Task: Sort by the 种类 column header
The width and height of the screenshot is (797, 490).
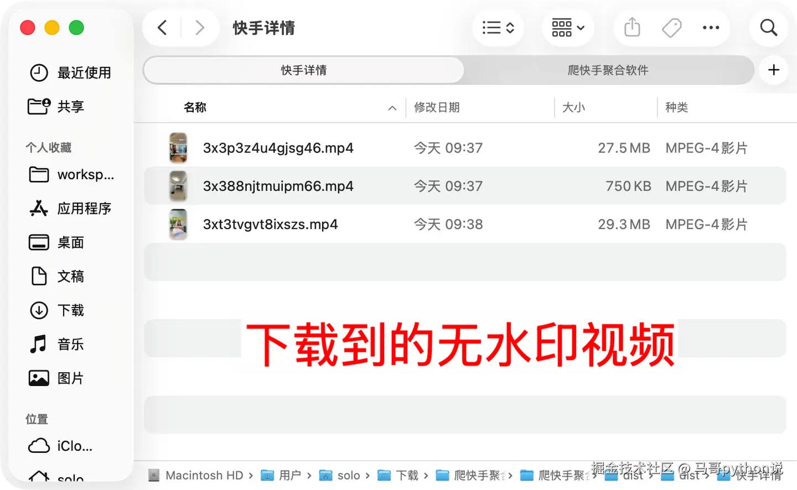Action: point(676,107)
